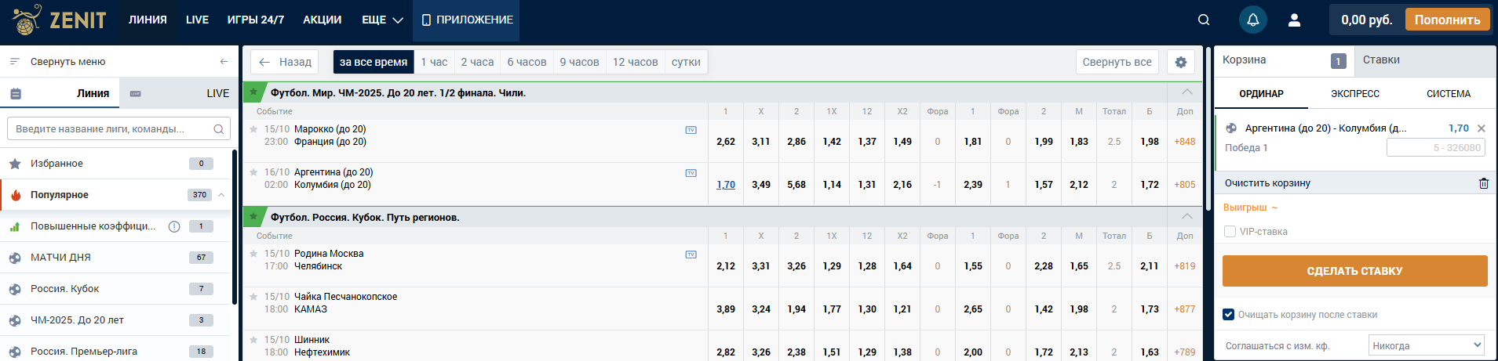The height and width of the screenshot is (361, 1498).
Task: Click the trash icon to clear the betslip
Action: coord(1483,183)
